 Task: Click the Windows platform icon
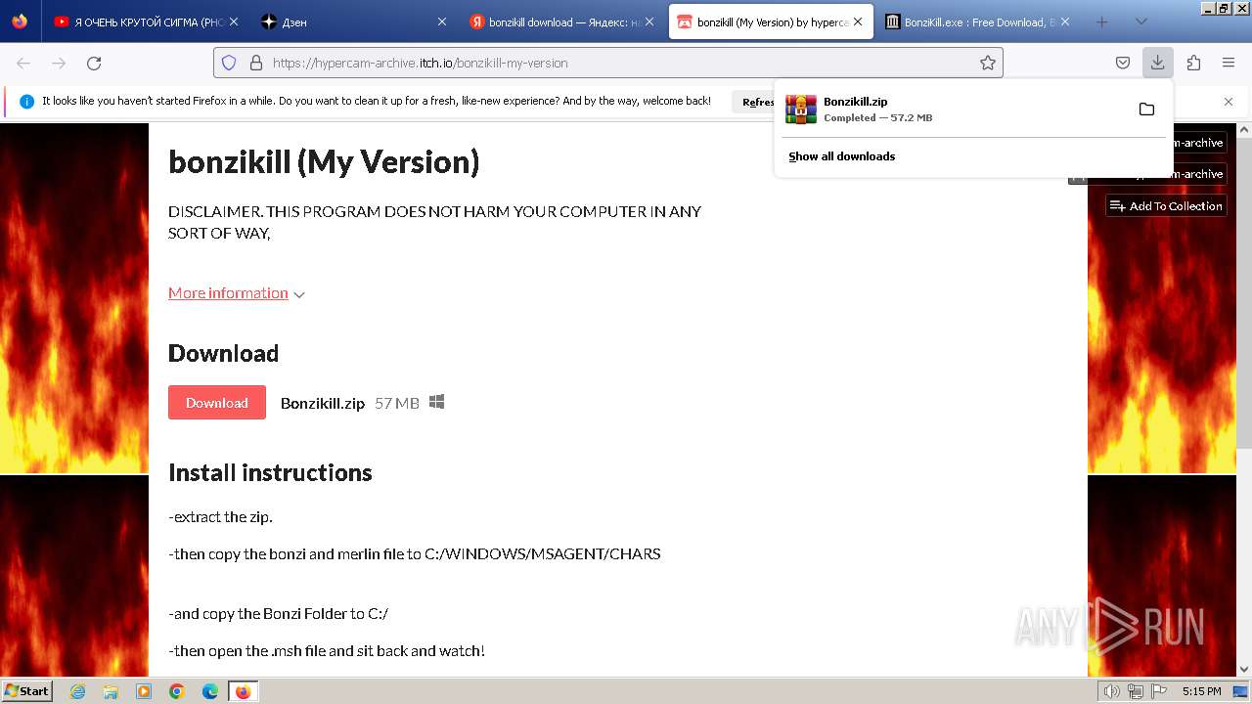tap(437, 402)
